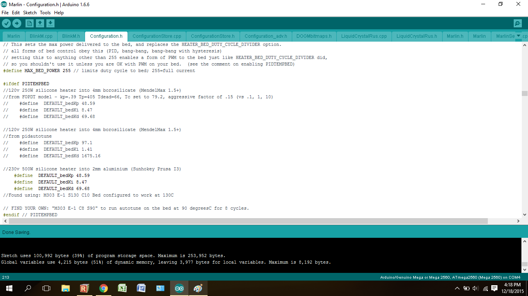Open a sketch with the Open icon
This screenshot has width=528, height=296.
(40, 24)
